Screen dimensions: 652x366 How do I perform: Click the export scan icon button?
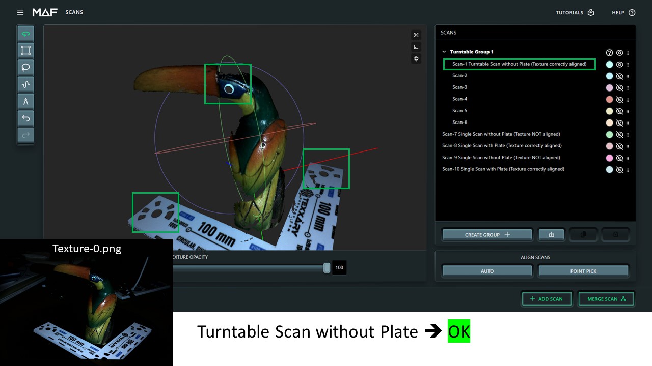551,234
